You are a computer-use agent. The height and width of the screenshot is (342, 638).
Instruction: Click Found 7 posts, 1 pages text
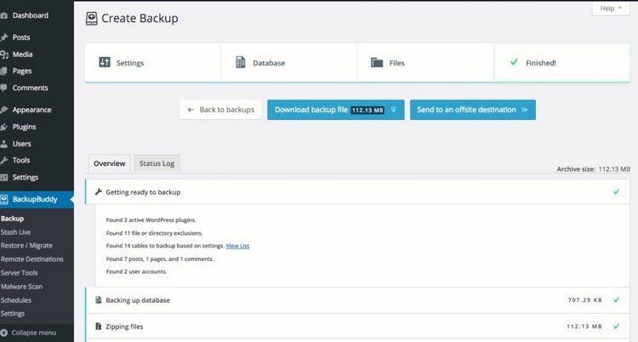[160, 259]
